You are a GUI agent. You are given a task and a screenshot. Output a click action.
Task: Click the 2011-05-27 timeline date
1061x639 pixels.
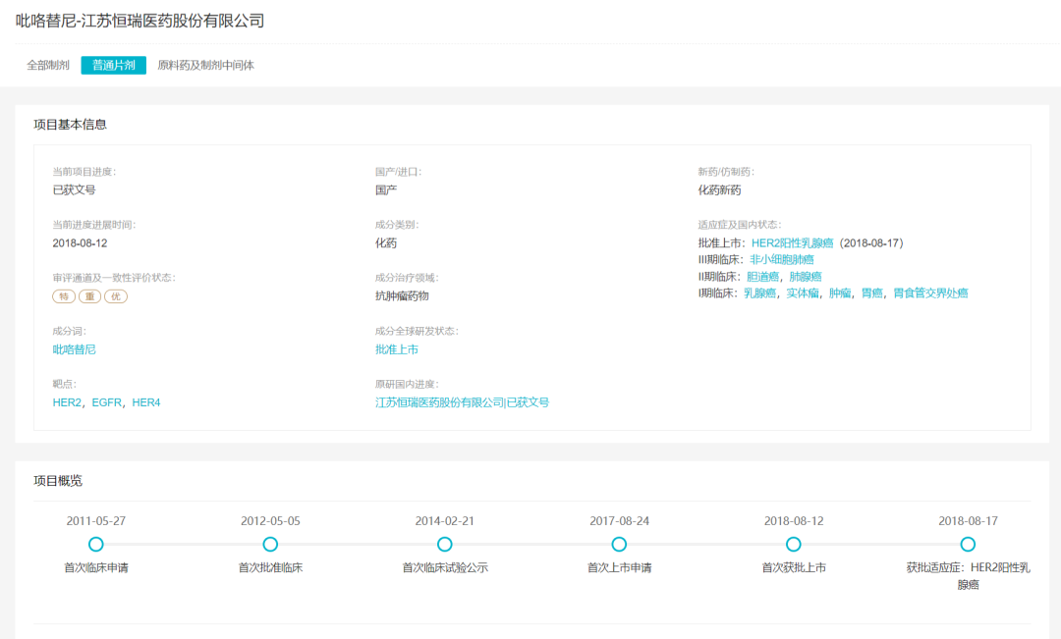(x=96, y=521)
